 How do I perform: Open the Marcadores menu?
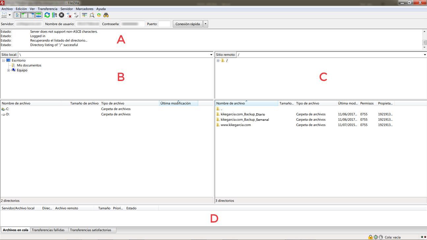tap(84, 9)
